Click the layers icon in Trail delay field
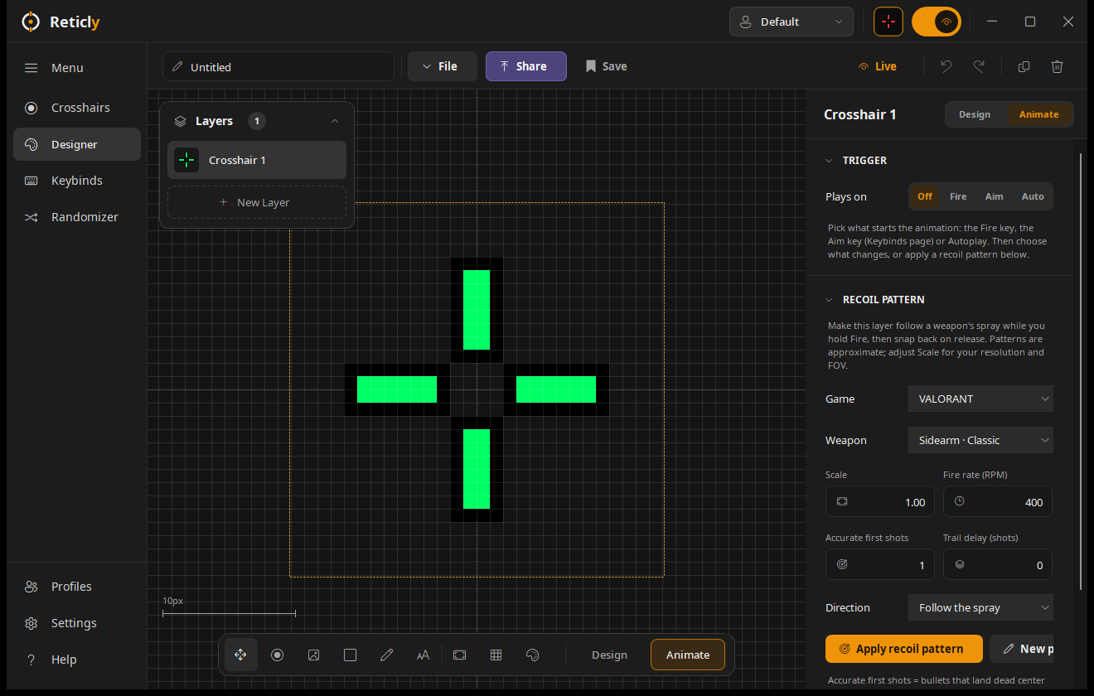The image size is (1094, 696). (x=960, y=564)
